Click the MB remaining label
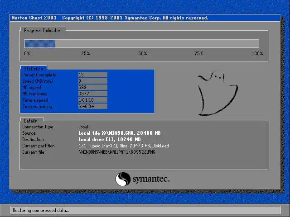 [35, 94]
